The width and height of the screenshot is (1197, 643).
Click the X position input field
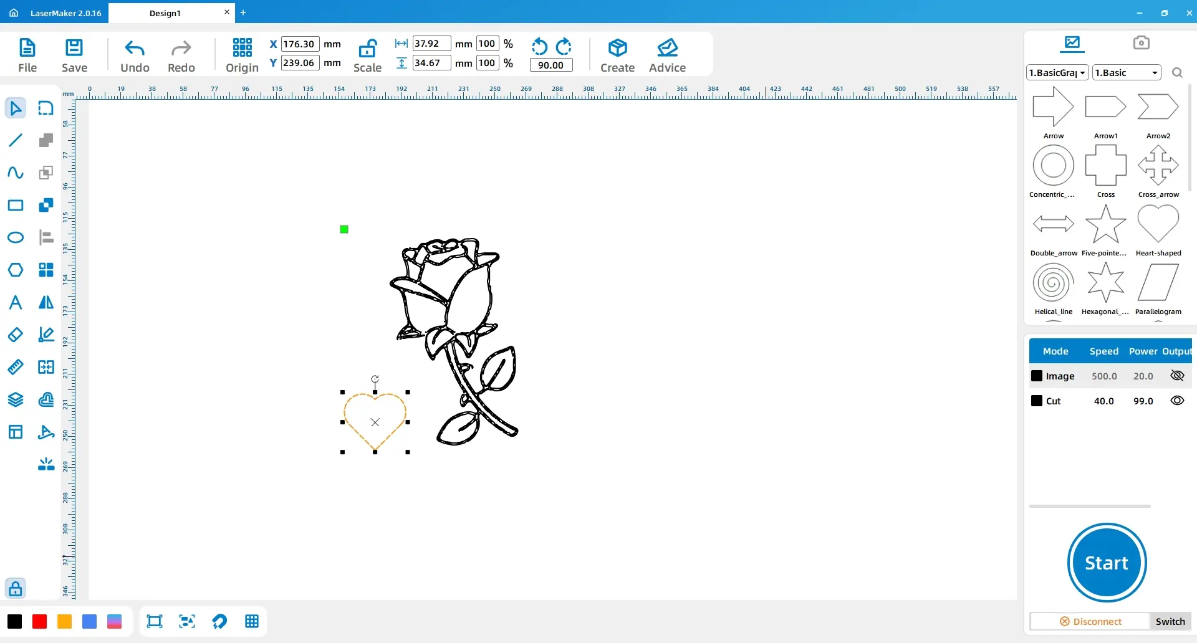(x=300, y=44)
